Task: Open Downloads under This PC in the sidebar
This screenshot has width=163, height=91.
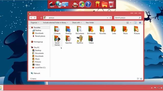Action: (38, 56)
